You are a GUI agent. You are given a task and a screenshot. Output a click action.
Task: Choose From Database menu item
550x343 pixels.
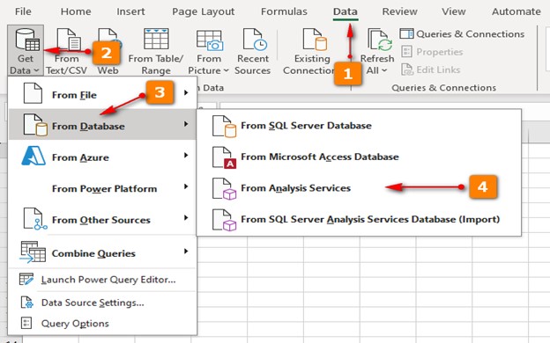pos(102,124)
